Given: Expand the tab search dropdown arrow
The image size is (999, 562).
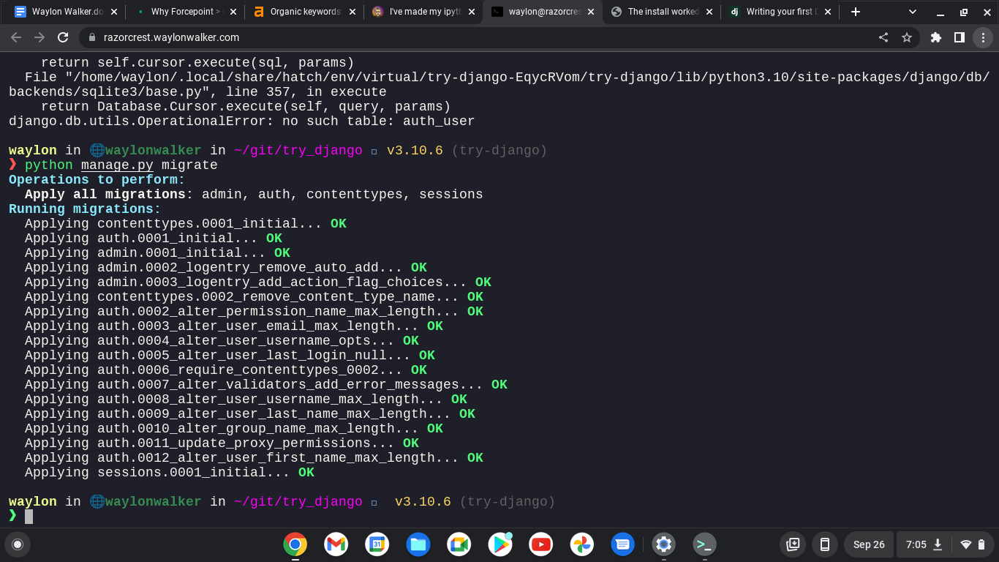Looking at the screenshot, I should [913, 12].
